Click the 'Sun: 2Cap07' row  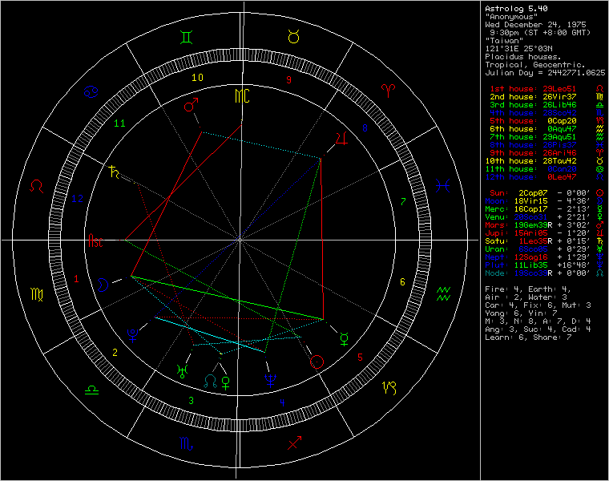[546, 192]
